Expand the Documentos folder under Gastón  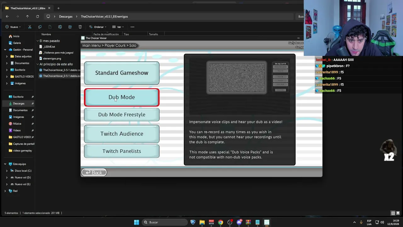(7, 63)
